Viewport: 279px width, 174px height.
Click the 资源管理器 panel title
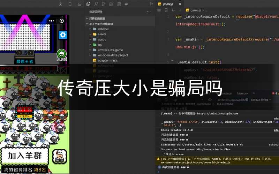point(96,12)
